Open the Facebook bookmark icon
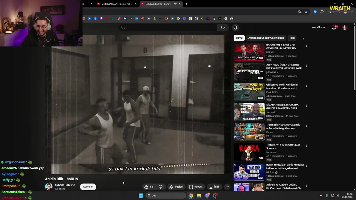The height and width of the screenshot is (200, 356). [95, 19]
